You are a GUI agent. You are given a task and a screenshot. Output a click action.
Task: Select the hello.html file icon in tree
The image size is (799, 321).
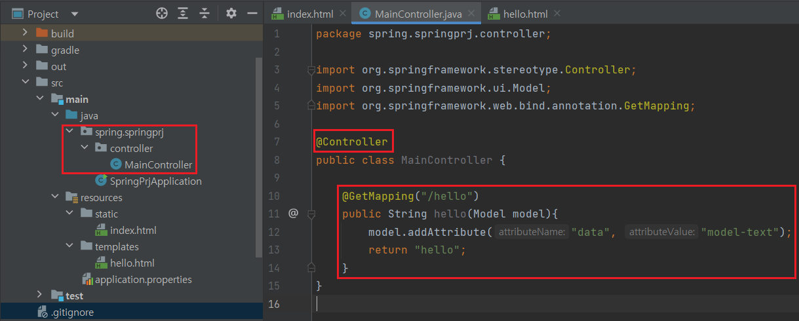coord(101,263)
